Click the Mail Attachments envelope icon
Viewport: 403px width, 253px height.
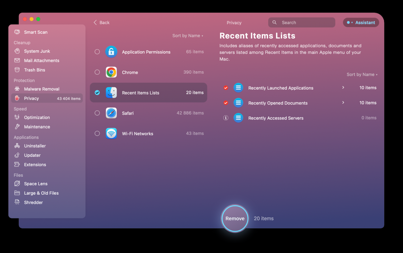[17, 60]
